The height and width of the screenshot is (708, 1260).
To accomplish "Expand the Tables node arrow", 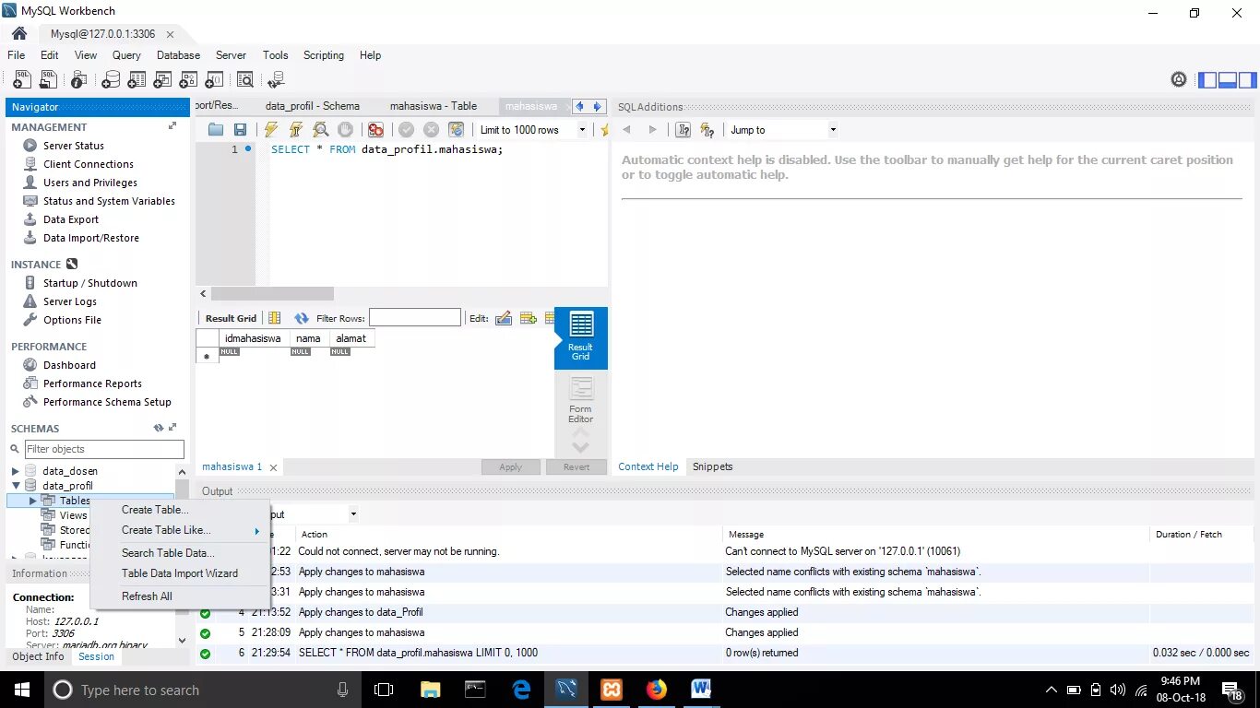I will pos(32,501).
